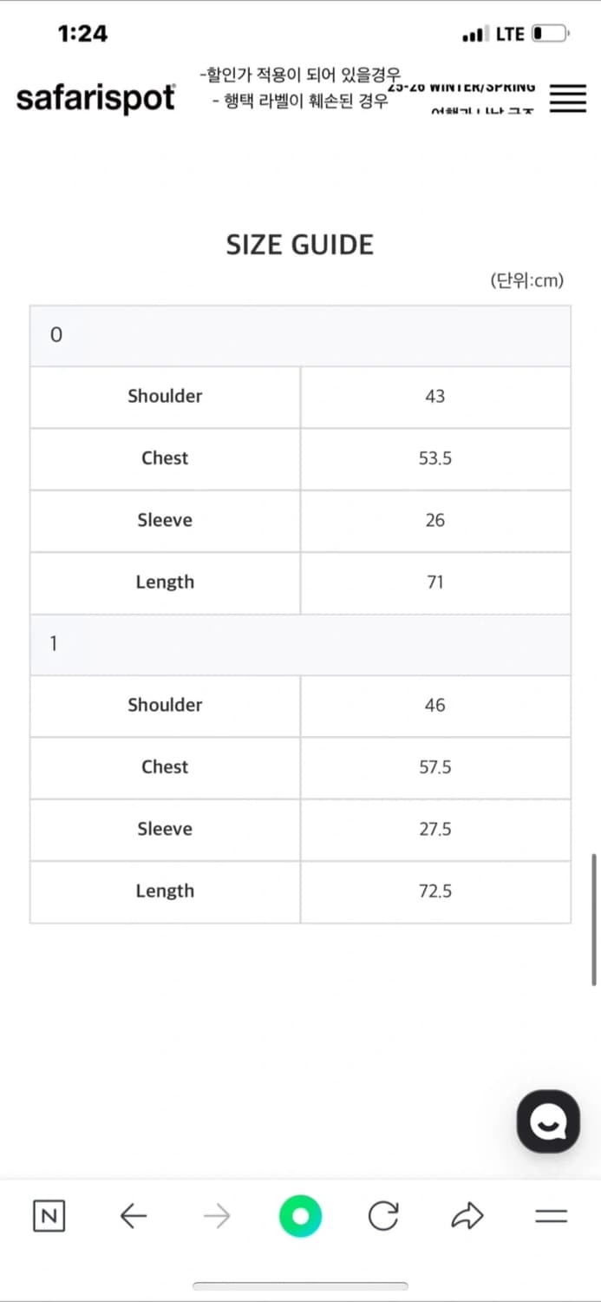601x1302 pixels.
Task: Open the browser menu in the bottom bar
Action: [551, 1217]
